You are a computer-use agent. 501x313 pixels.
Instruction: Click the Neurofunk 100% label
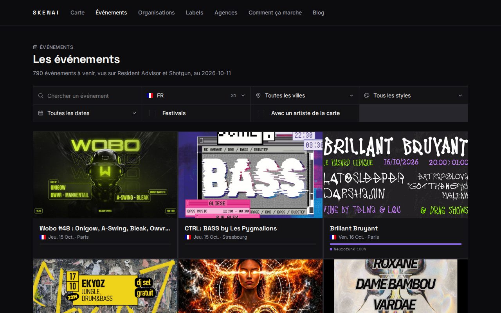tap(350, 249)
